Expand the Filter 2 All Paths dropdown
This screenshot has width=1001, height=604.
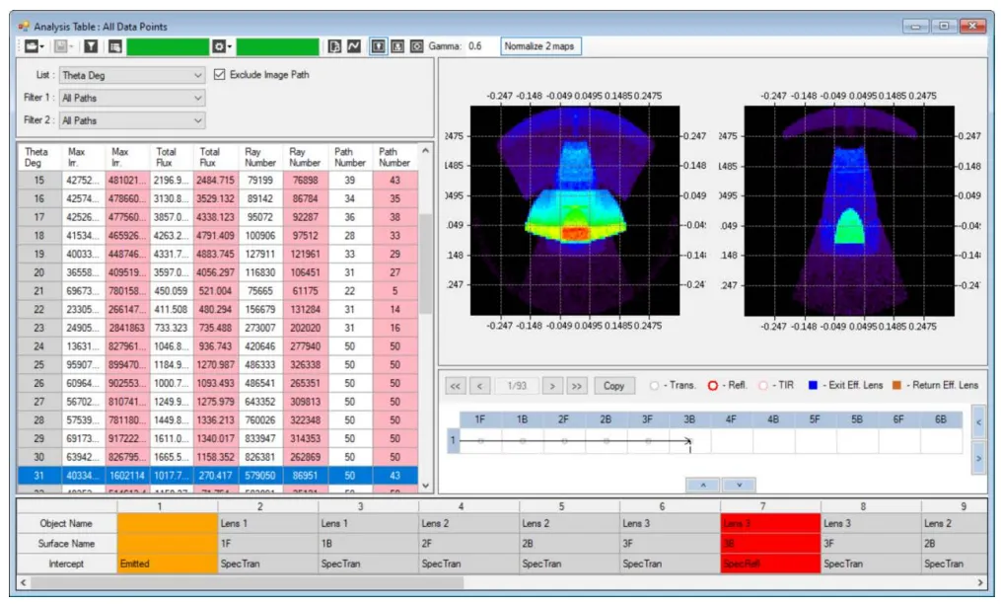(x=132, y=120)
